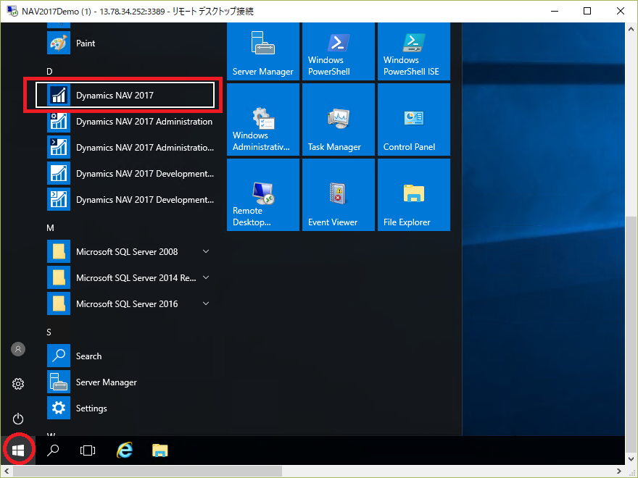Click the Microsoft SQL Server 2008 folder icon
Viewport: 638px width, 478px height.
tap(59, 251)
